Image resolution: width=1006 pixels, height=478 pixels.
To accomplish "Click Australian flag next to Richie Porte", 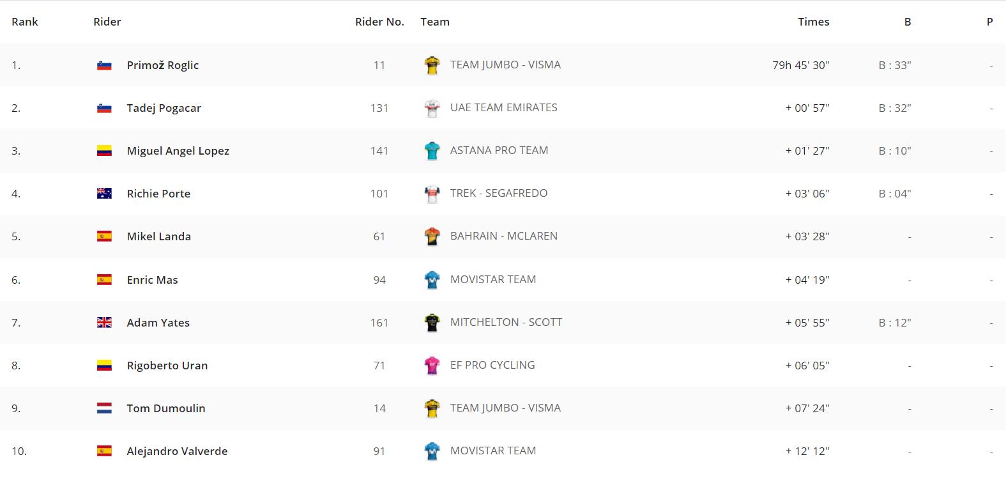I will (x=104, y=194).
